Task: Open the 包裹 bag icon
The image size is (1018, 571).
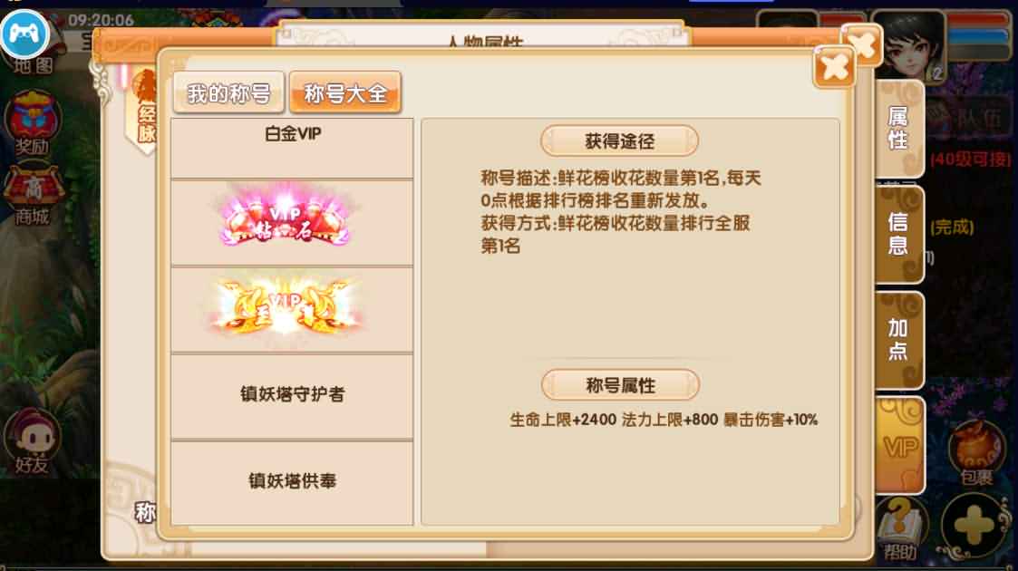Action: 976,453
